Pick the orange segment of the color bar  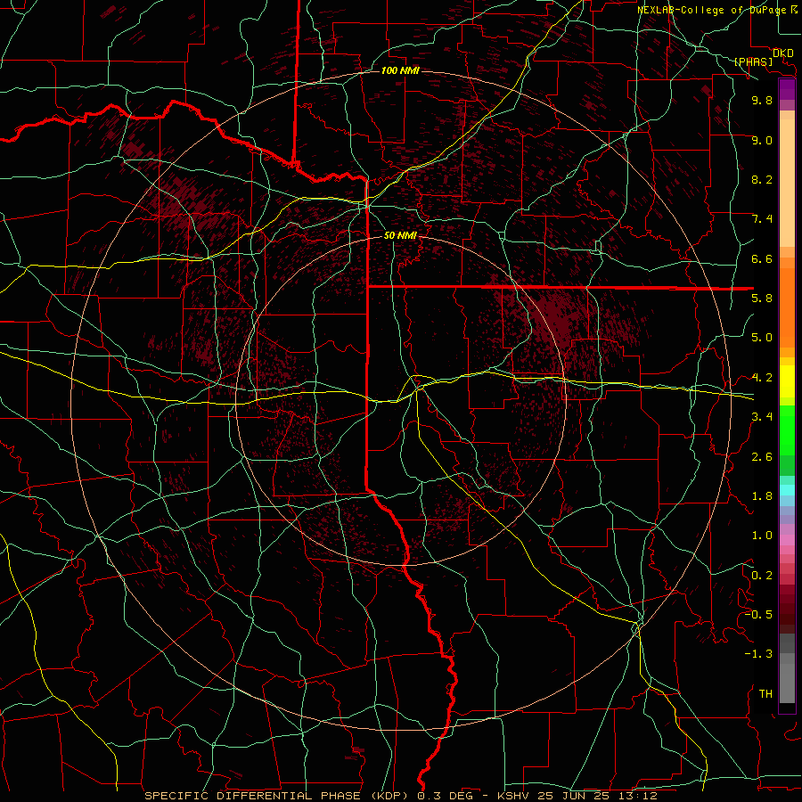(x=787, y=307)
